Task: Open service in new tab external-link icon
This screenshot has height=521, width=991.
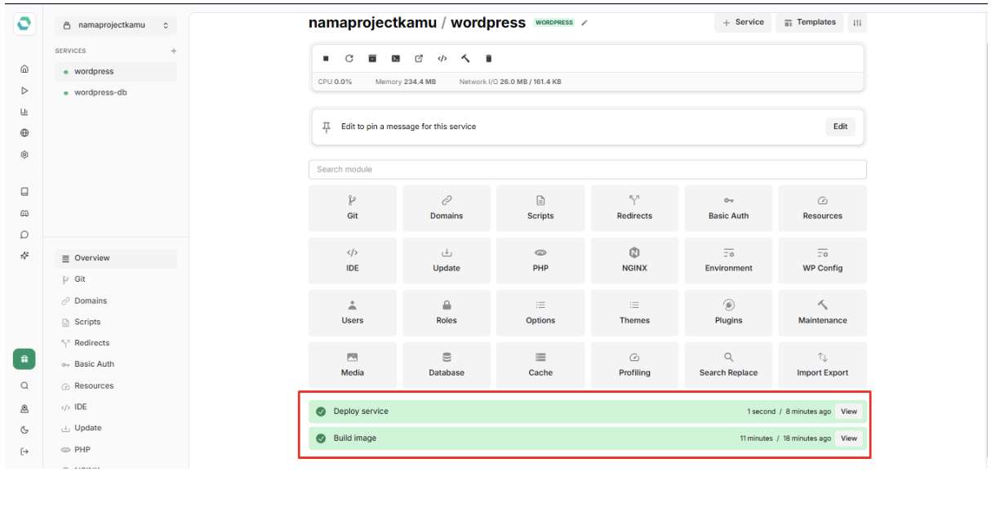Action: click(x=419, y=59)
